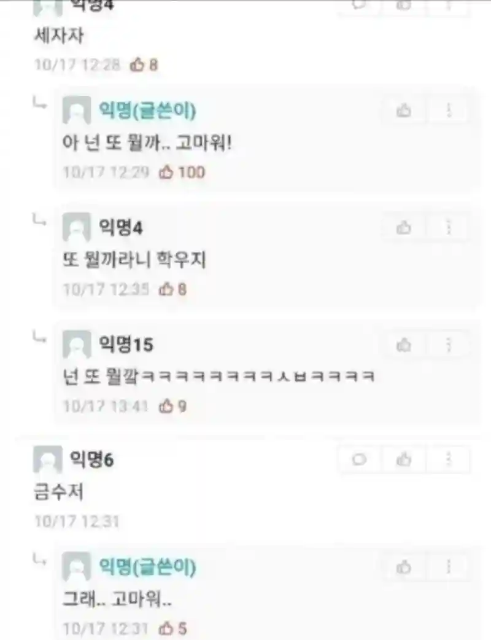Open the three-dot menu on 익명6's comment
The image size is (491, 640).
tap(449, 459)
